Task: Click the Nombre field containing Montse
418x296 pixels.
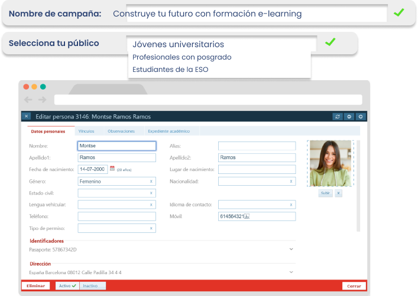Action: click(116, 146)
